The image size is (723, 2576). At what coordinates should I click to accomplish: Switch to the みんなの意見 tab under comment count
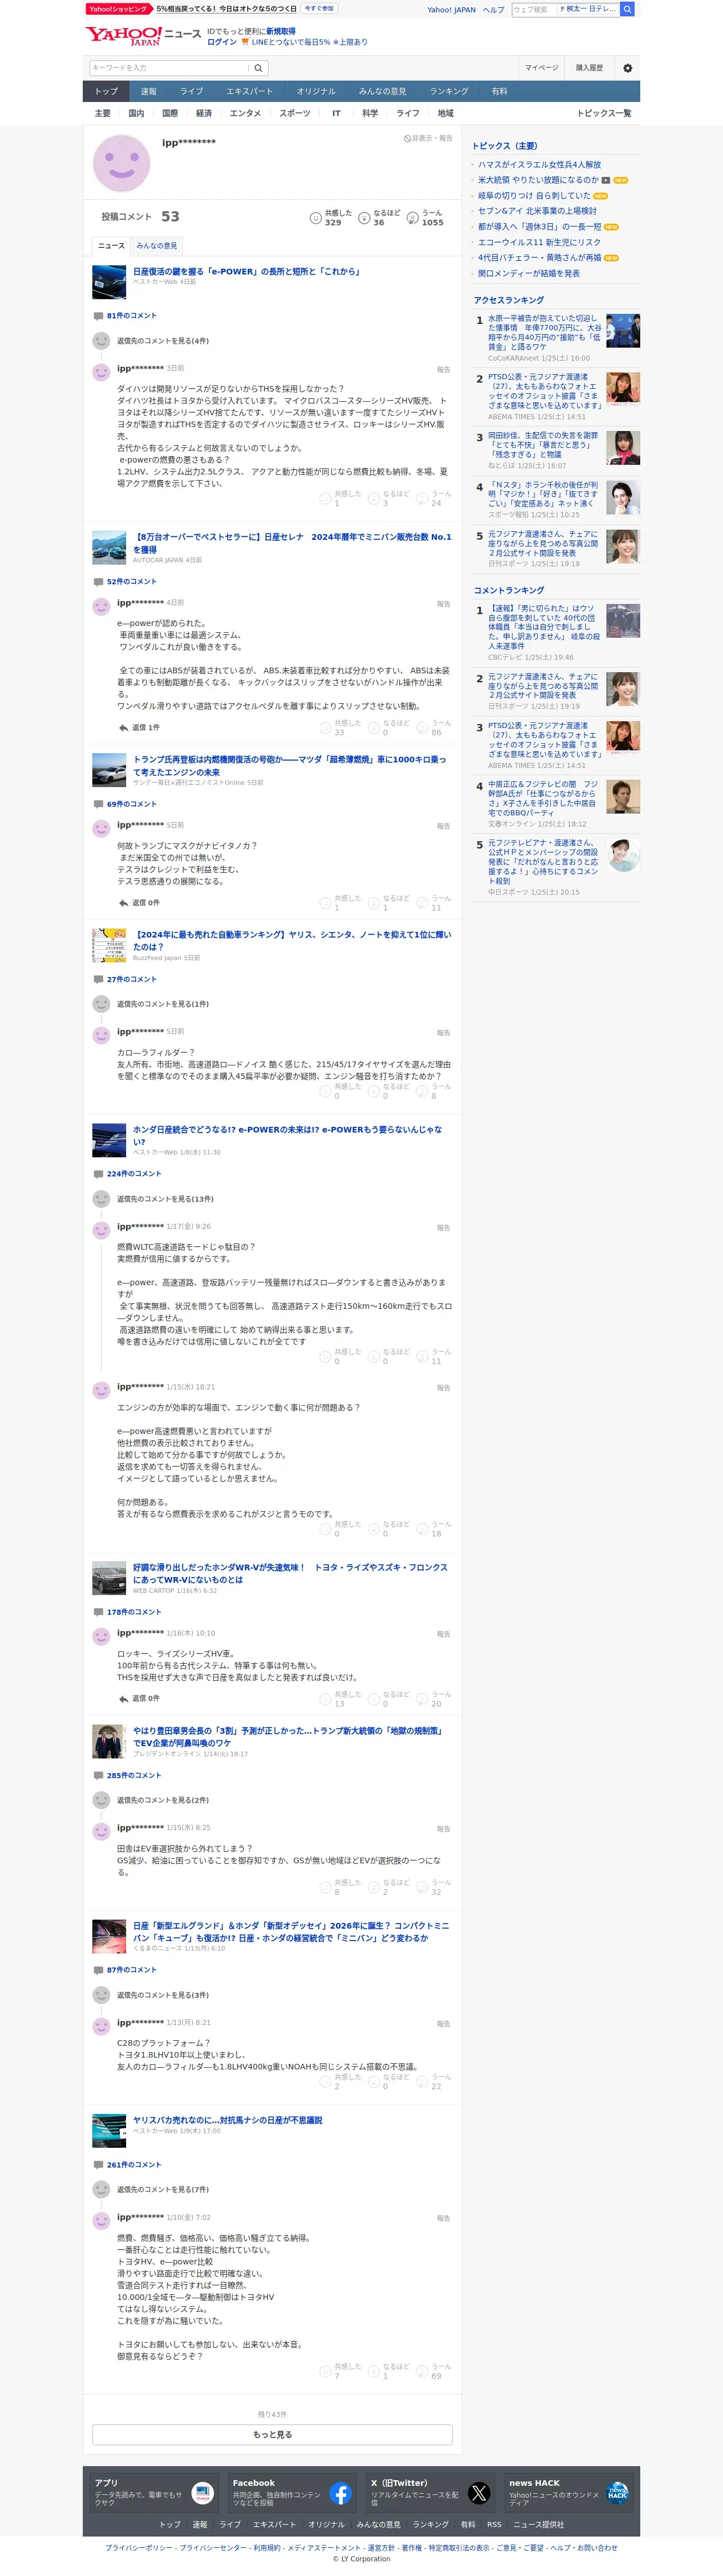157,245
